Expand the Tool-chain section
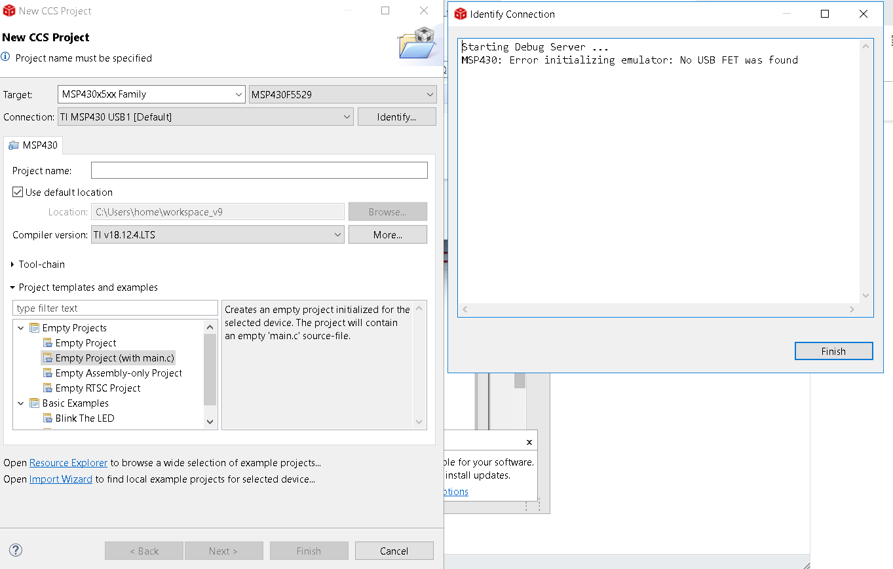This screenshot has height=569, width=893. [x=13, y=265]
